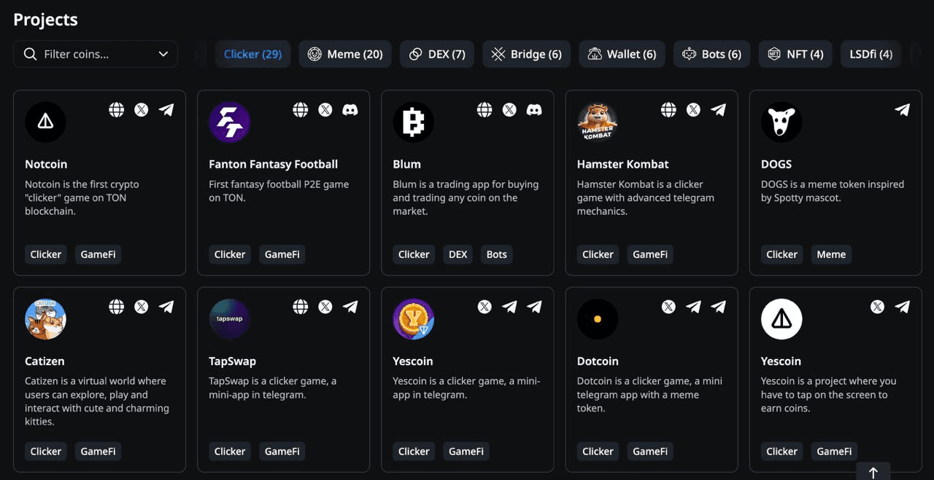Open the Filter coins dropdown

(162, 53)
